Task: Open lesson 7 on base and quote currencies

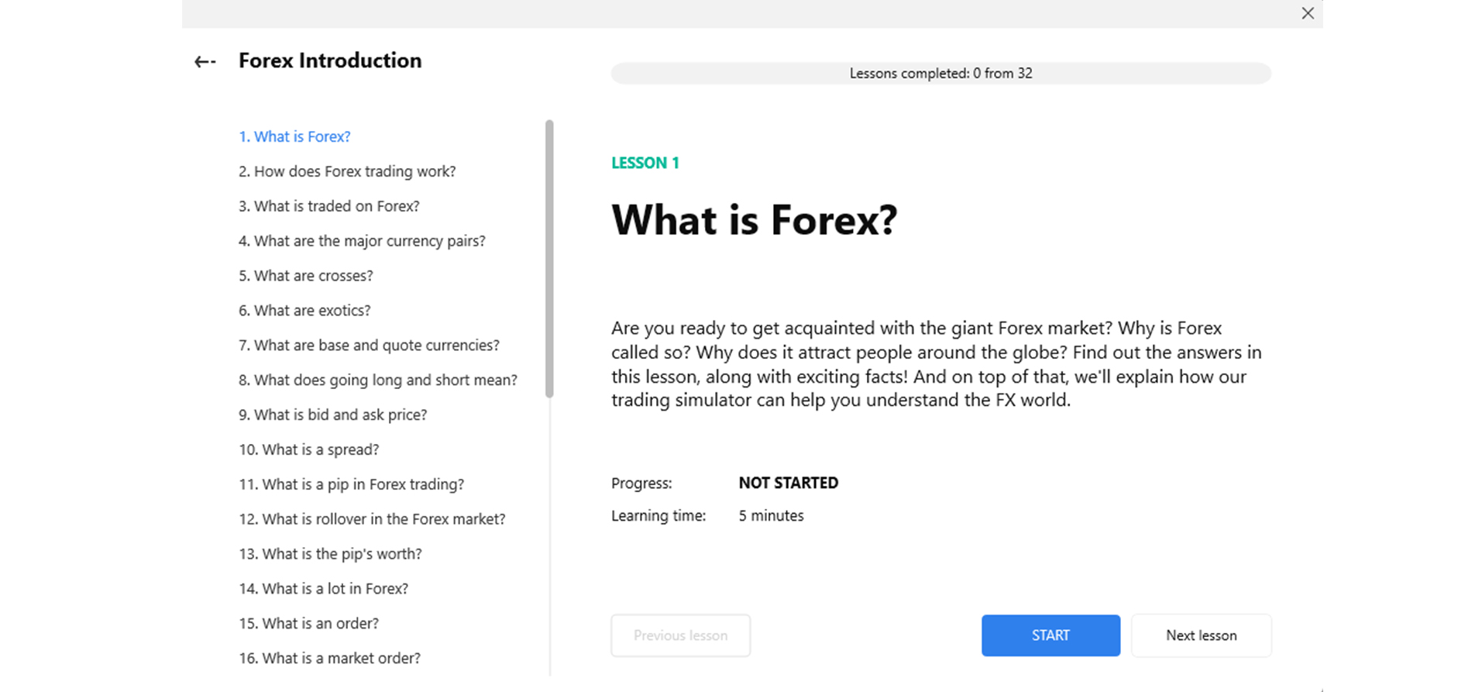Action: tap(369, 346)
